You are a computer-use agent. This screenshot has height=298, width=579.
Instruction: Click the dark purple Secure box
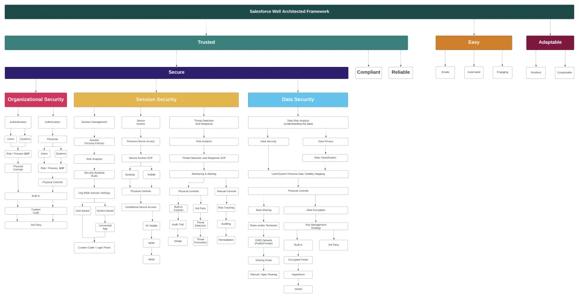coord(176,73)
